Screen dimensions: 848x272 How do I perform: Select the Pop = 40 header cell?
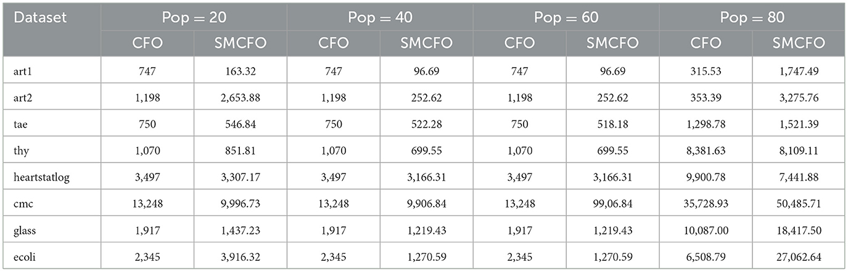380,17
